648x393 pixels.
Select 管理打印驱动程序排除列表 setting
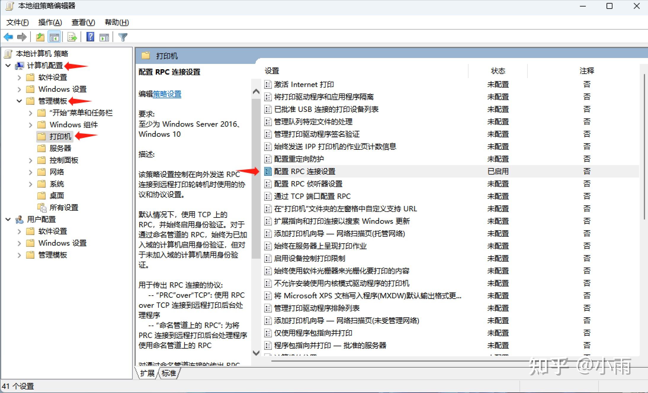pyautogui.click(x=317, y=308)
